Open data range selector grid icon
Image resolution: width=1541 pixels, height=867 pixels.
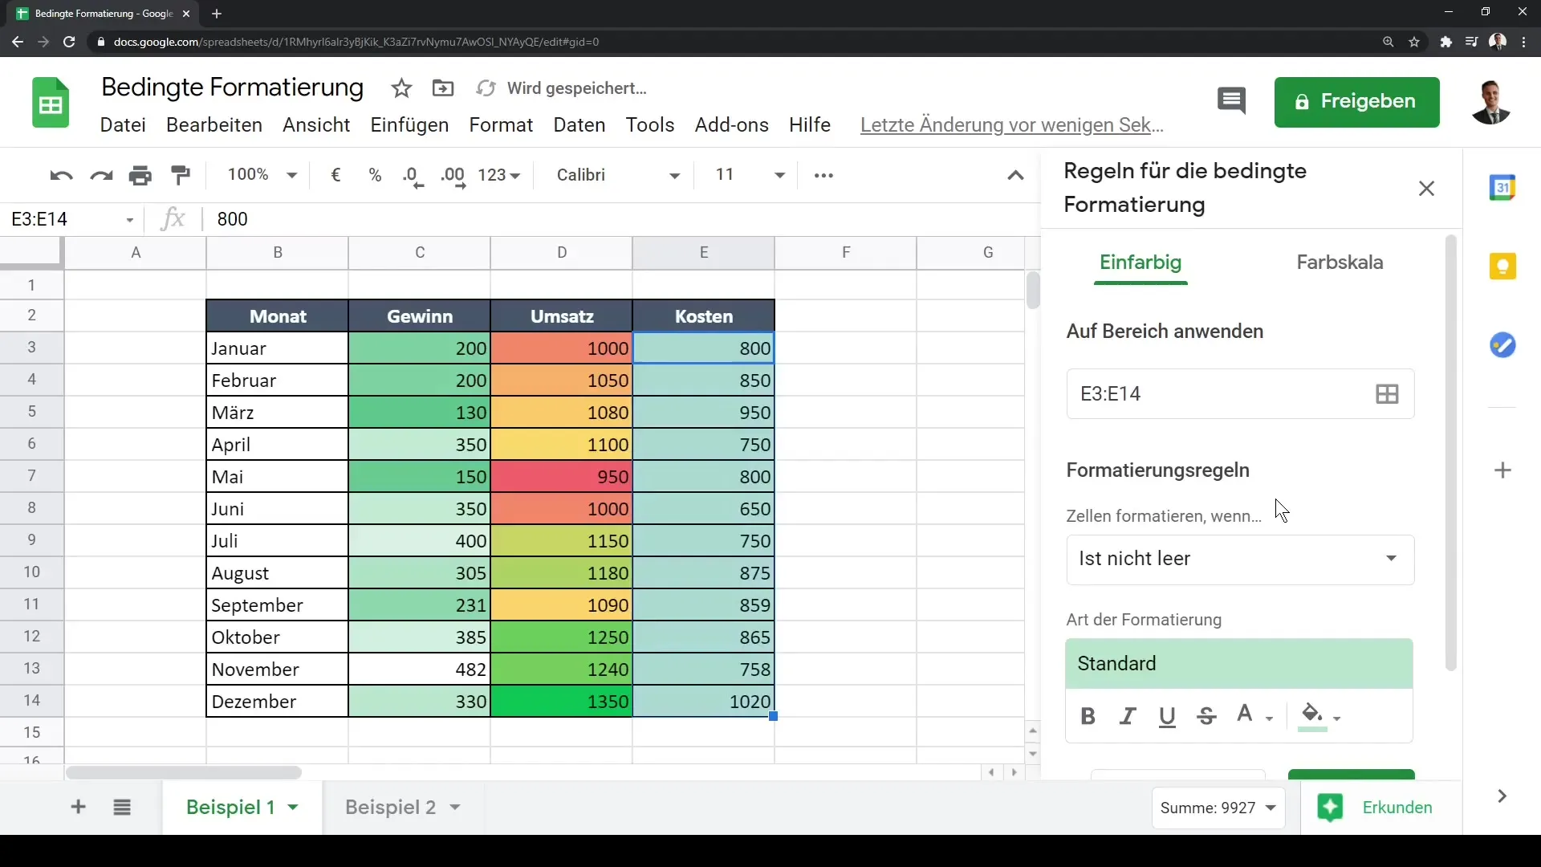tap(1387, 393)
